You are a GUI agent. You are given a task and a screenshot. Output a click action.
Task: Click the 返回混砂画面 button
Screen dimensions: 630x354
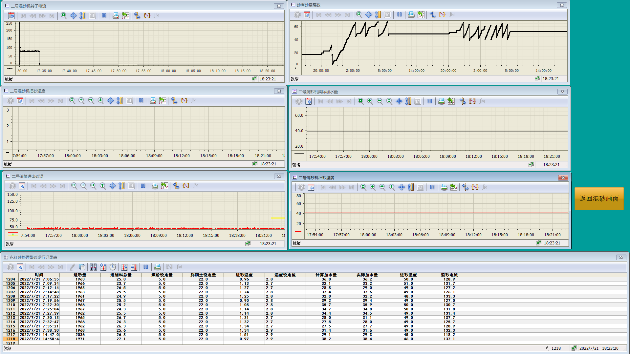599,198
